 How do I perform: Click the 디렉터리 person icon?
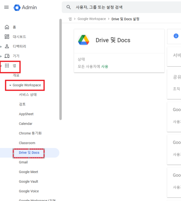7,46
